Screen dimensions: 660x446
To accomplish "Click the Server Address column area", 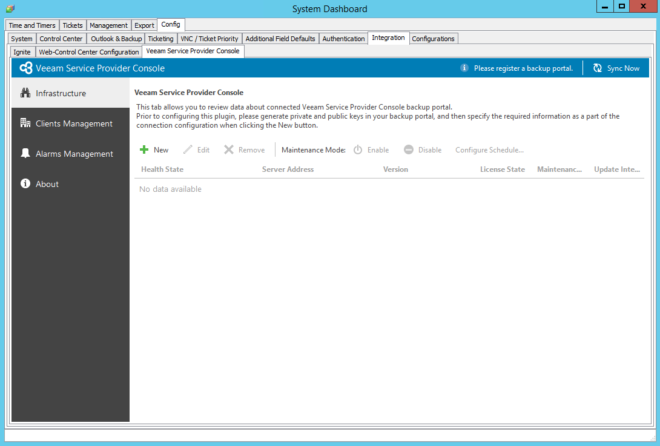I will [288, 169].
